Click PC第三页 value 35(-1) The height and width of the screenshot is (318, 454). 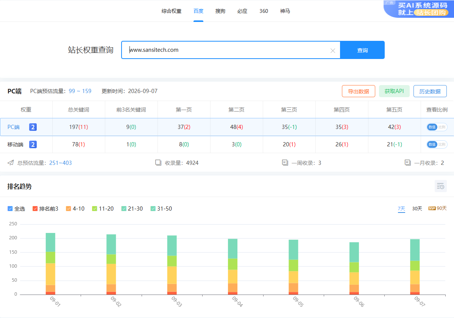[289, 127]
